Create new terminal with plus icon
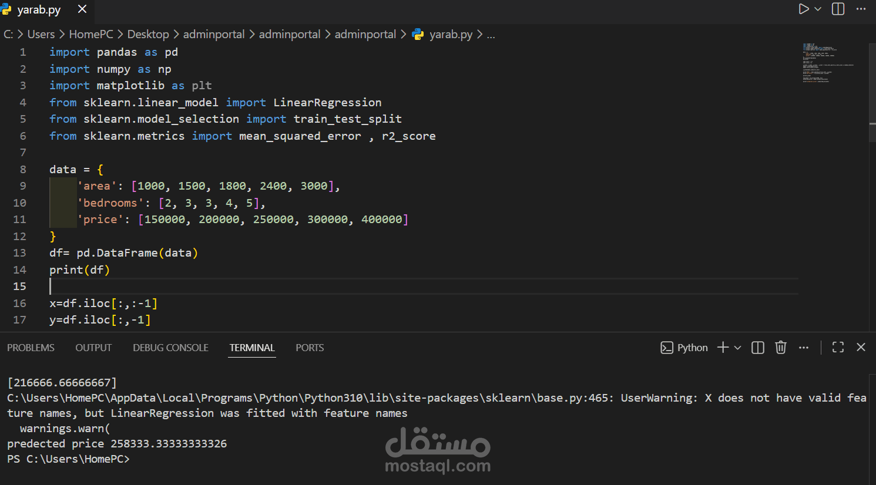 [x=723, y=348]
